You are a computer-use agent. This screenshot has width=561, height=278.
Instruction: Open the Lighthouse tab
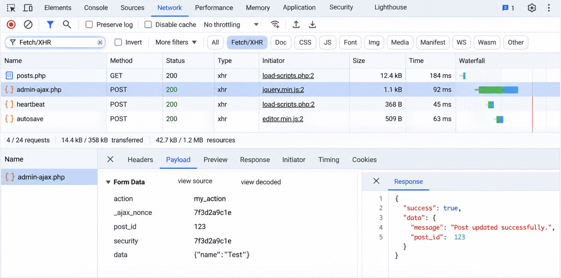pos(390,7)
